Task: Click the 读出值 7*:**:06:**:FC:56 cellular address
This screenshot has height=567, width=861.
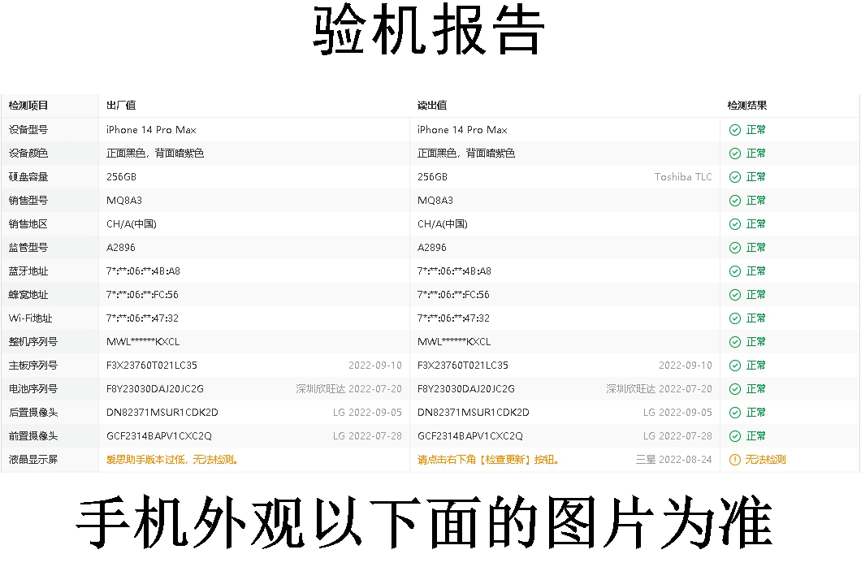Action: click(453, 296)
